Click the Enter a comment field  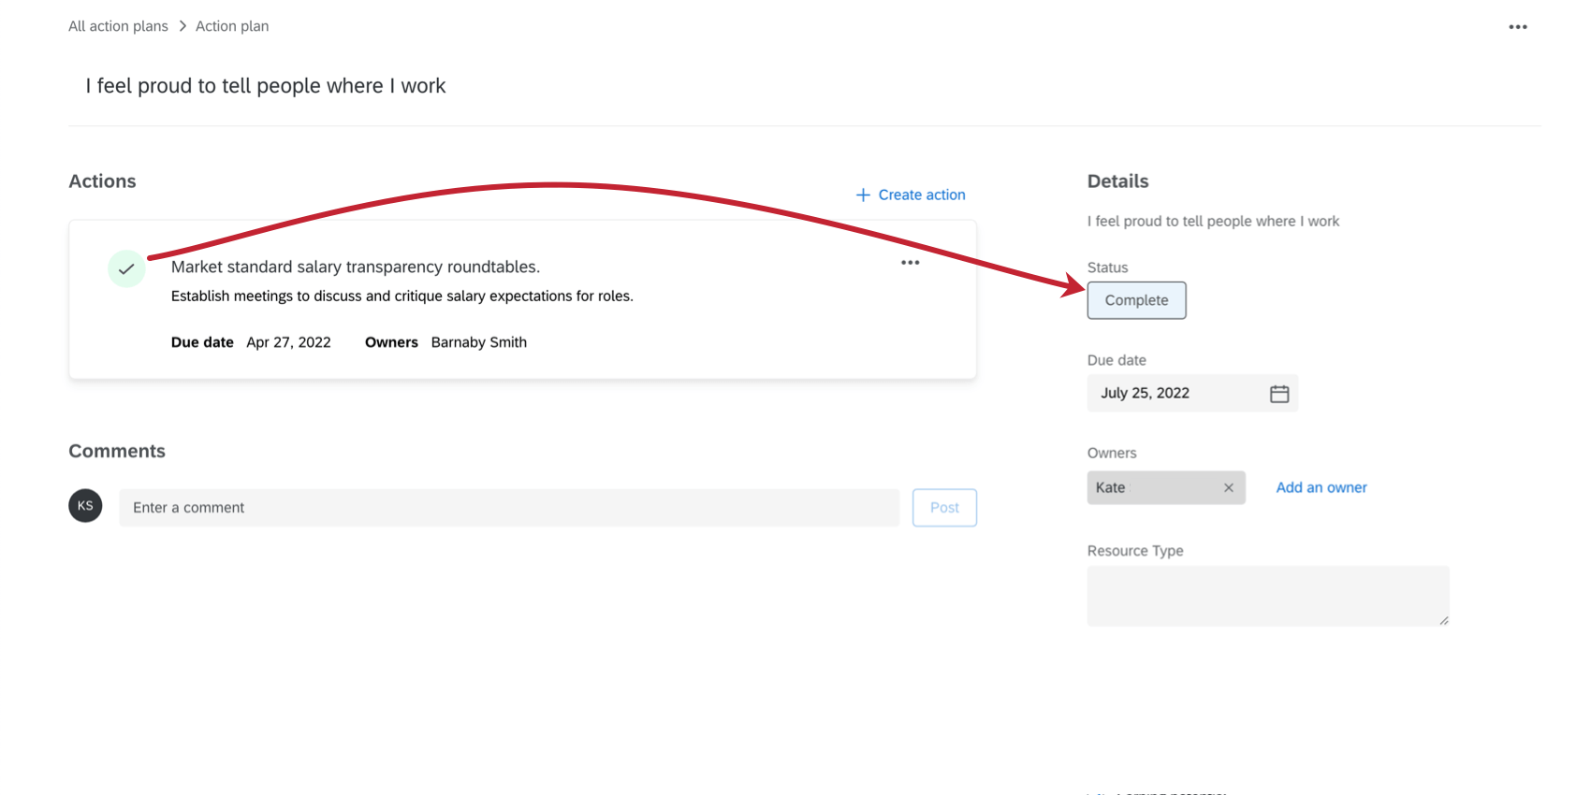[509, 508]
